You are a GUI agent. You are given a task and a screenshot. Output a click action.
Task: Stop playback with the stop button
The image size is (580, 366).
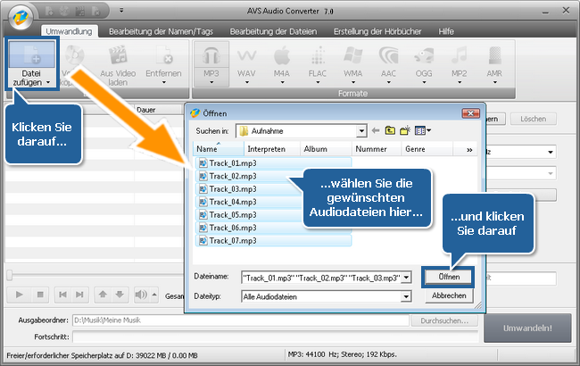(40, 295)
